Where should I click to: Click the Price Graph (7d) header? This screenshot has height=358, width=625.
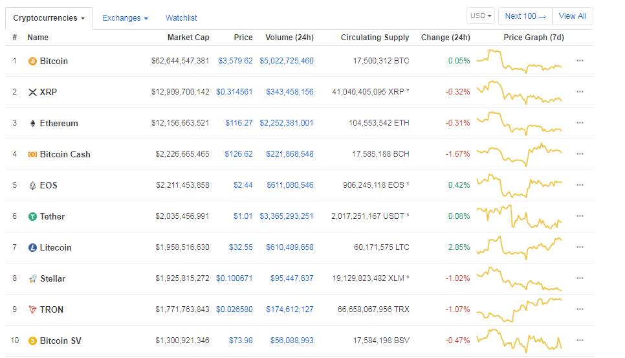point(534,38)
